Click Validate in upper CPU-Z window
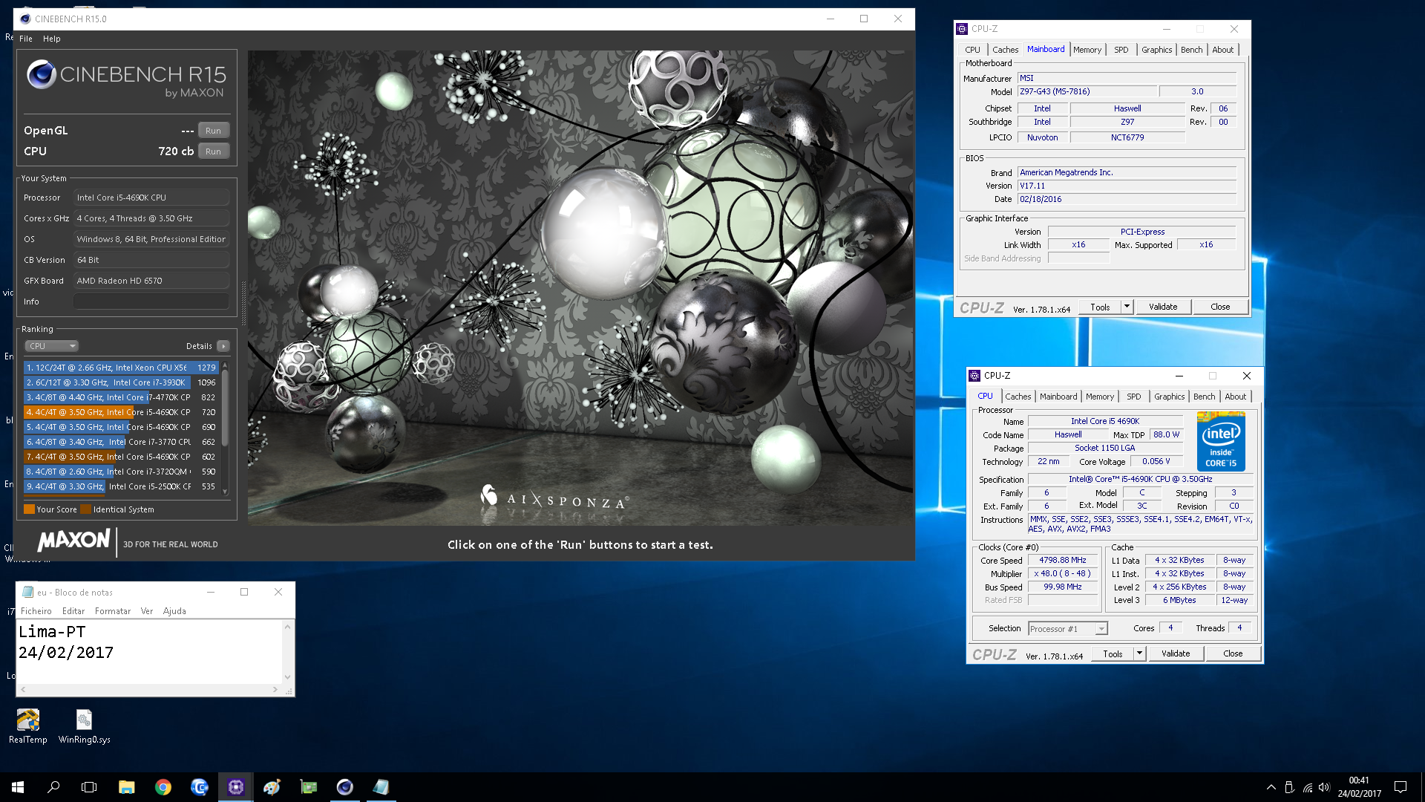The width and height of the screenshot is (1425, 802). [1163, 307]
